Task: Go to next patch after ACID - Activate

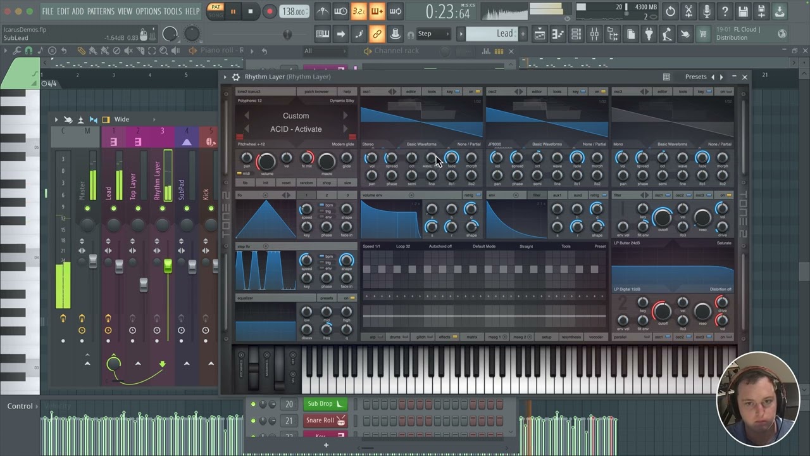Action: pyautogui.click(x=346, y=129)
